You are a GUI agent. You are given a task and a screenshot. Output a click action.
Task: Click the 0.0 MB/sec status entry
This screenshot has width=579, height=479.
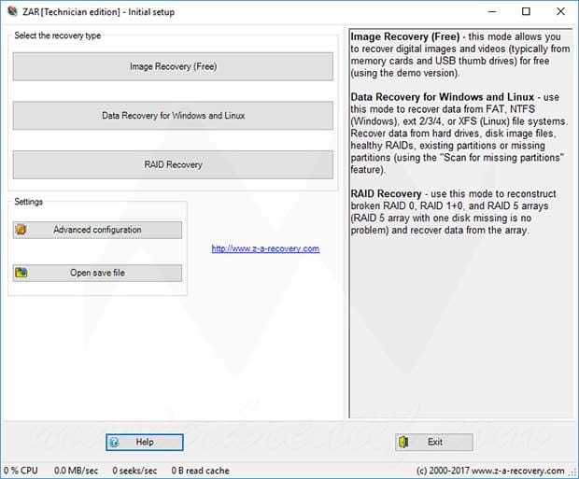tap(76, 471)
